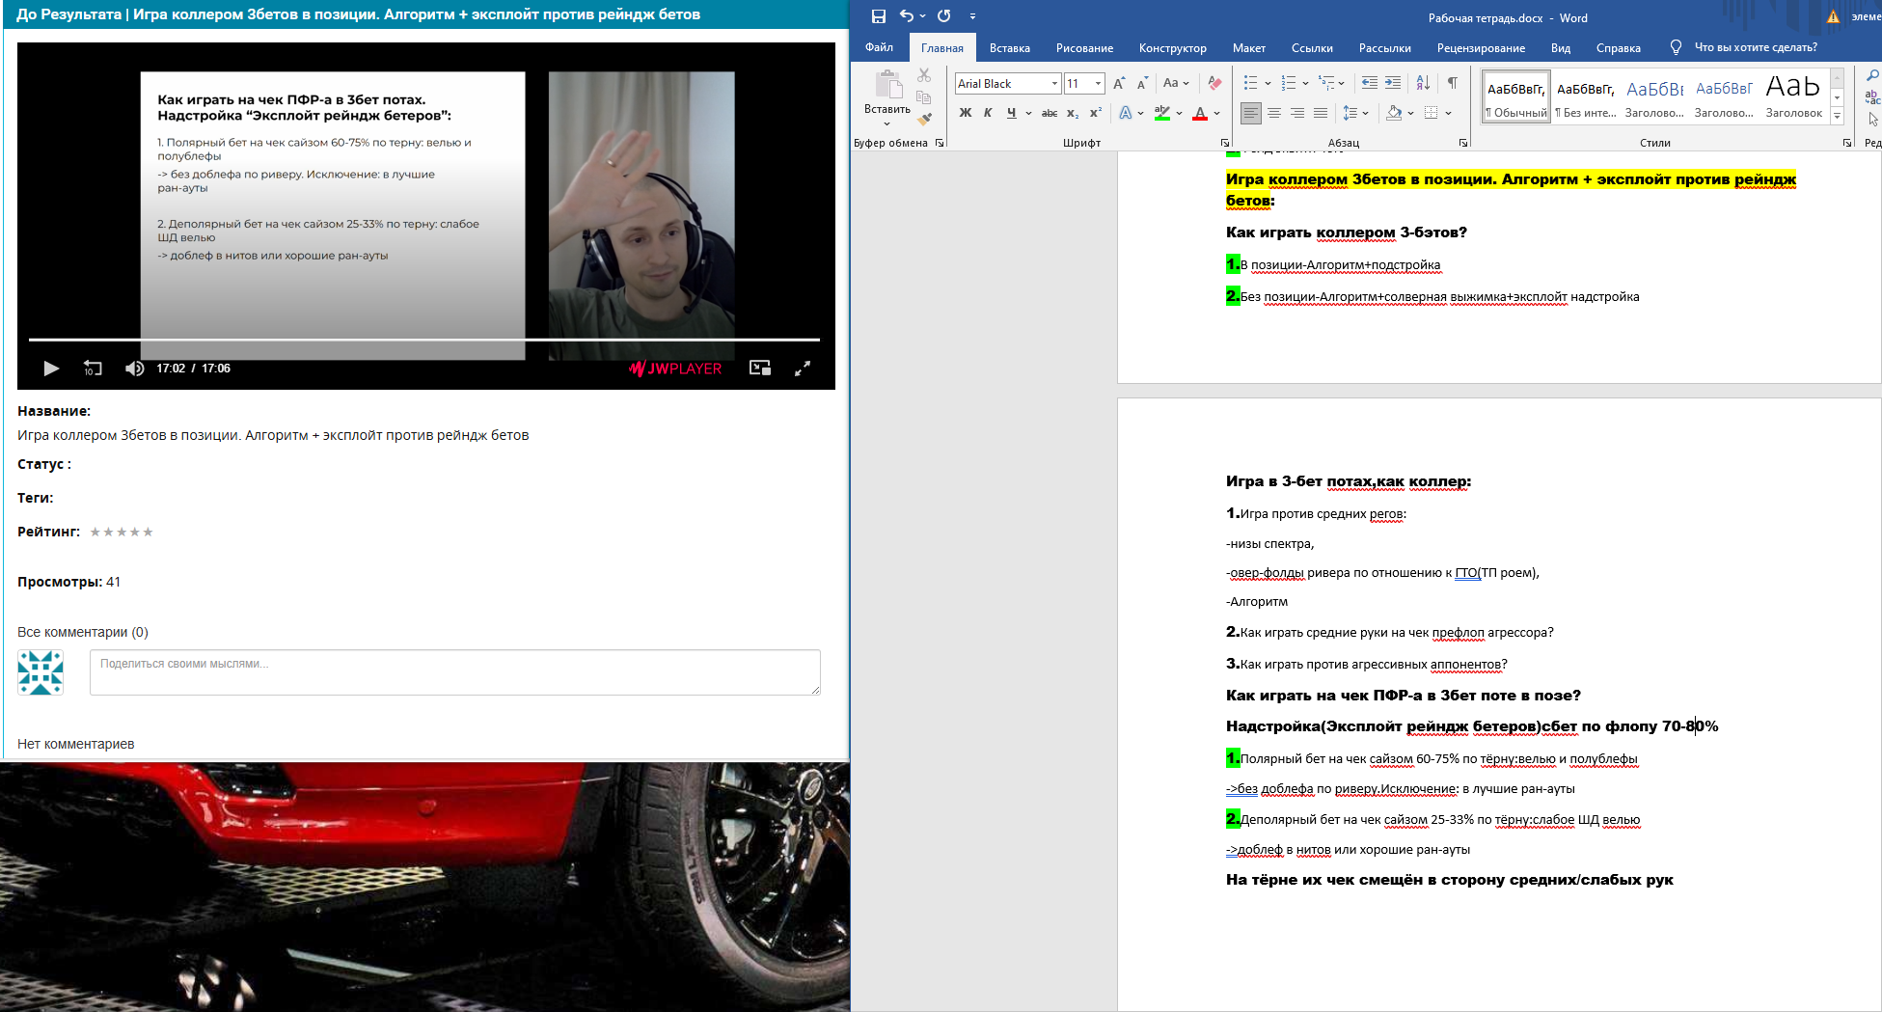Open highlight color dropdown arrow
Viewport: 1882px width, 1012px height.
[1179, 113]
